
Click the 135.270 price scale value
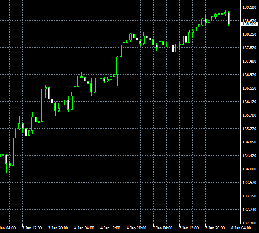tap(249, 129)
